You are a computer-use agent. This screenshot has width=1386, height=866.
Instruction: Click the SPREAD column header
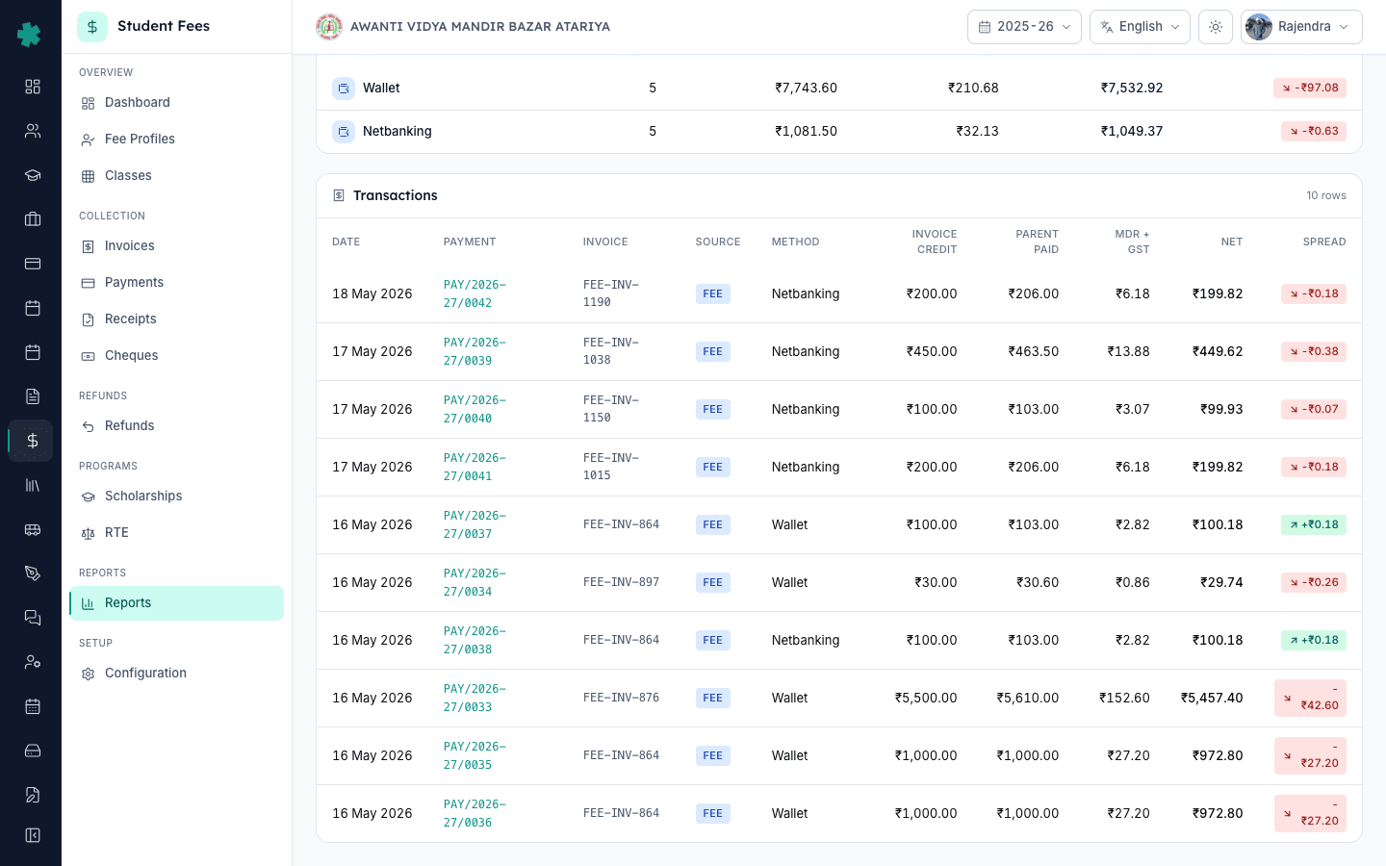point(1324,242)
